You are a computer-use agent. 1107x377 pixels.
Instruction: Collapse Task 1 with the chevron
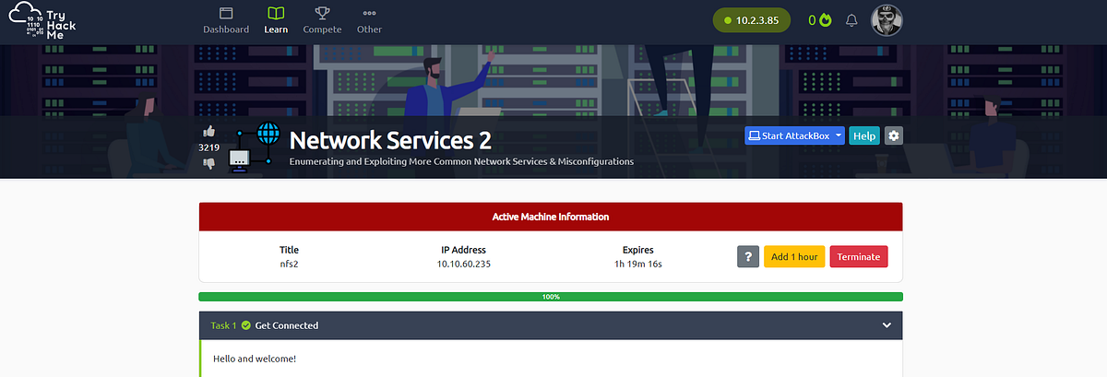(x=887, y=325)
